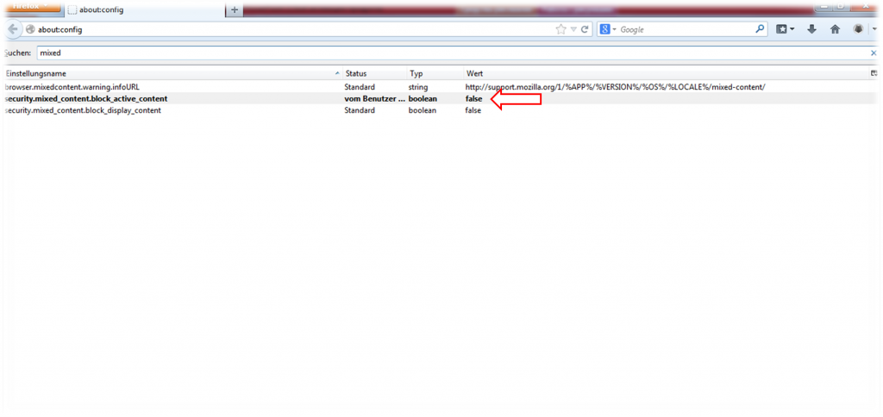Click the Suchen filter text field
This screenshot has height=417, width=883.
[448, 53]
